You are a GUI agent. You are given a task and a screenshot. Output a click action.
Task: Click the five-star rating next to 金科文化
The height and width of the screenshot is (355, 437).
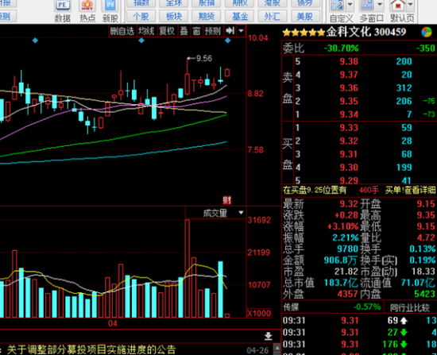[x=304, y=33]
